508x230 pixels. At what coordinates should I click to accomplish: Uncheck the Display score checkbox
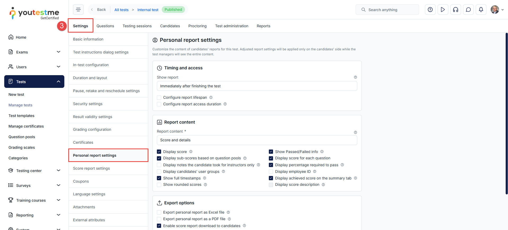(x=159, y=152)
